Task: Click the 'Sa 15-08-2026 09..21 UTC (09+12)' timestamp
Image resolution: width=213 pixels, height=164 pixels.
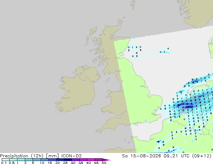Action: [167, 156]
